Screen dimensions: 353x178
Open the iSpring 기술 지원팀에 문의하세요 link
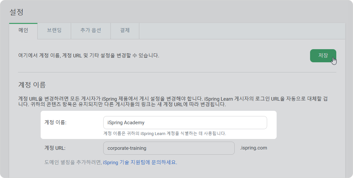pos(140,163)
